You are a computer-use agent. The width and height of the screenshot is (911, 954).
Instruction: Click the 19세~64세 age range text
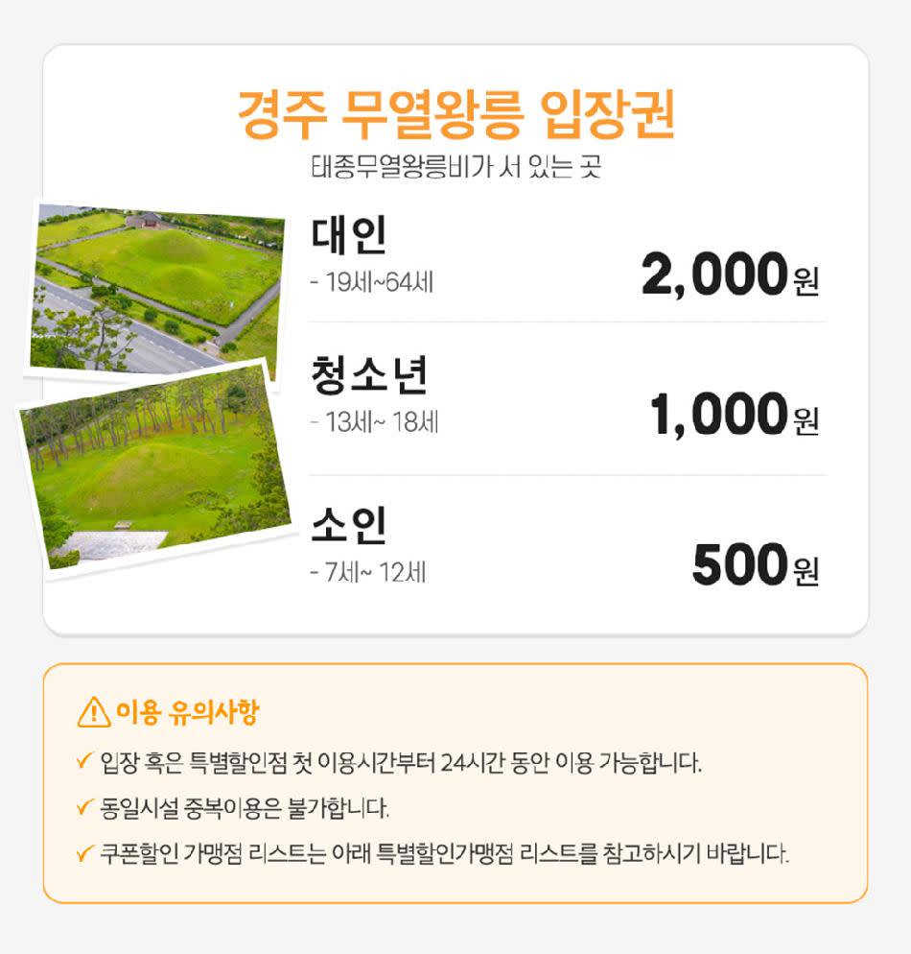(372, 284)
